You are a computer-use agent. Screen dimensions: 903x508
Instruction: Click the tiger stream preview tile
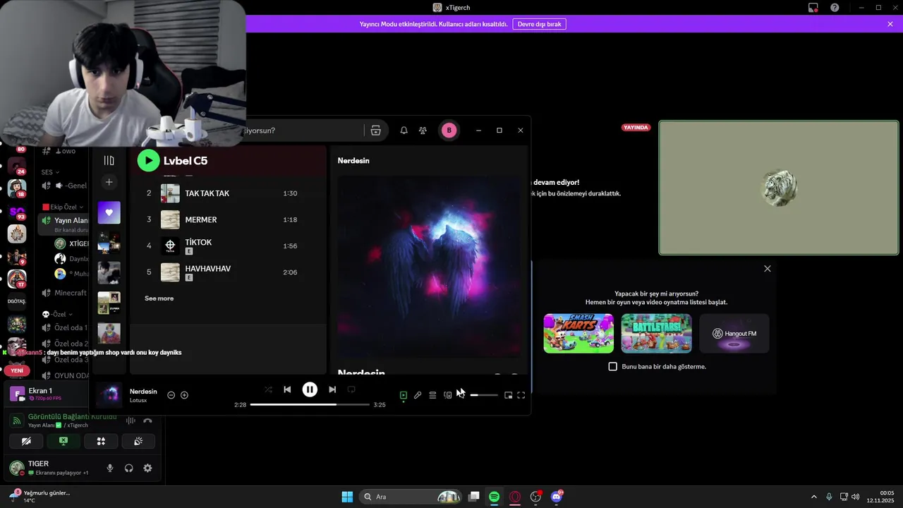(x=779, y=188)
